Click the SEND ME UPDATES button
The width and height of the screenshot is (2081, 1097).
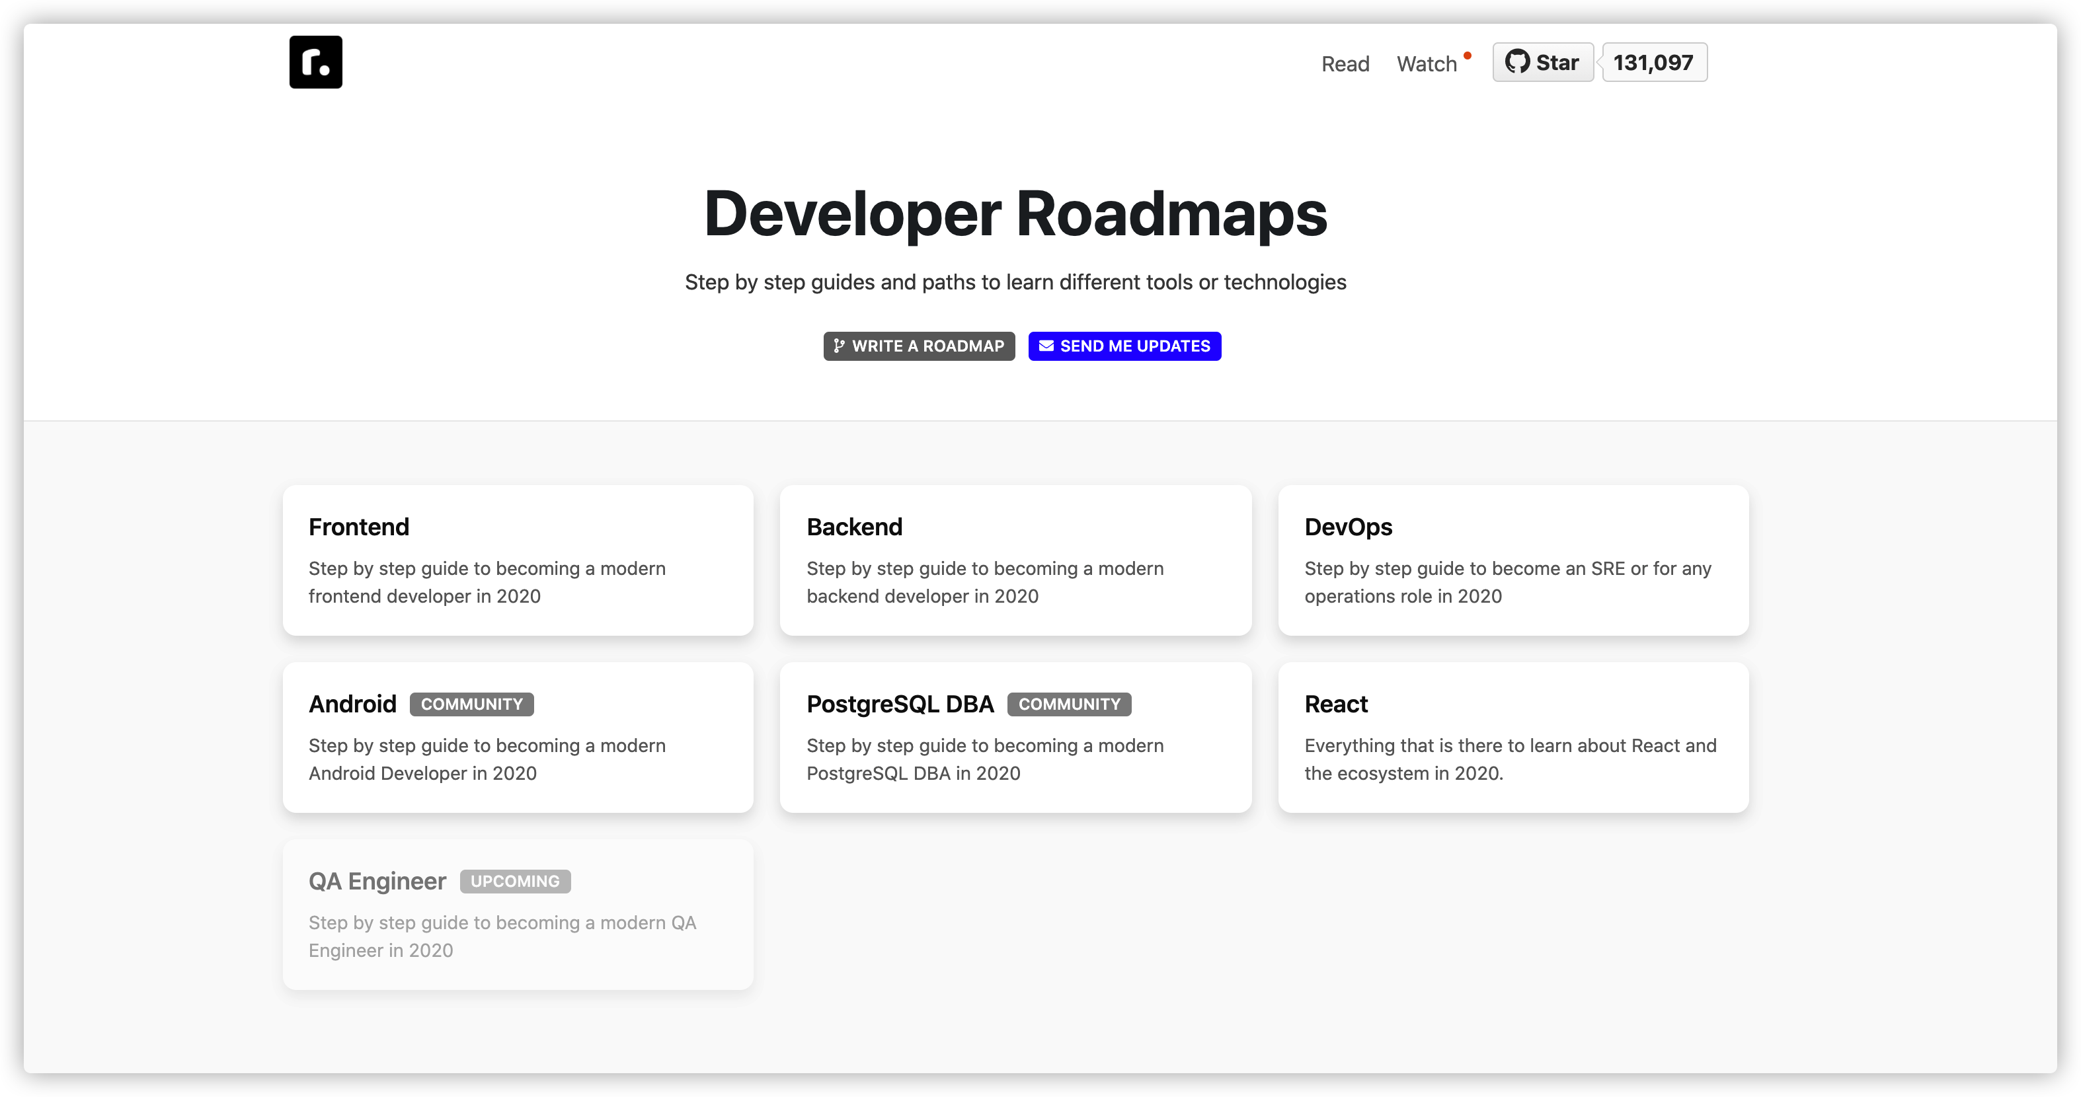(1124, 346)
